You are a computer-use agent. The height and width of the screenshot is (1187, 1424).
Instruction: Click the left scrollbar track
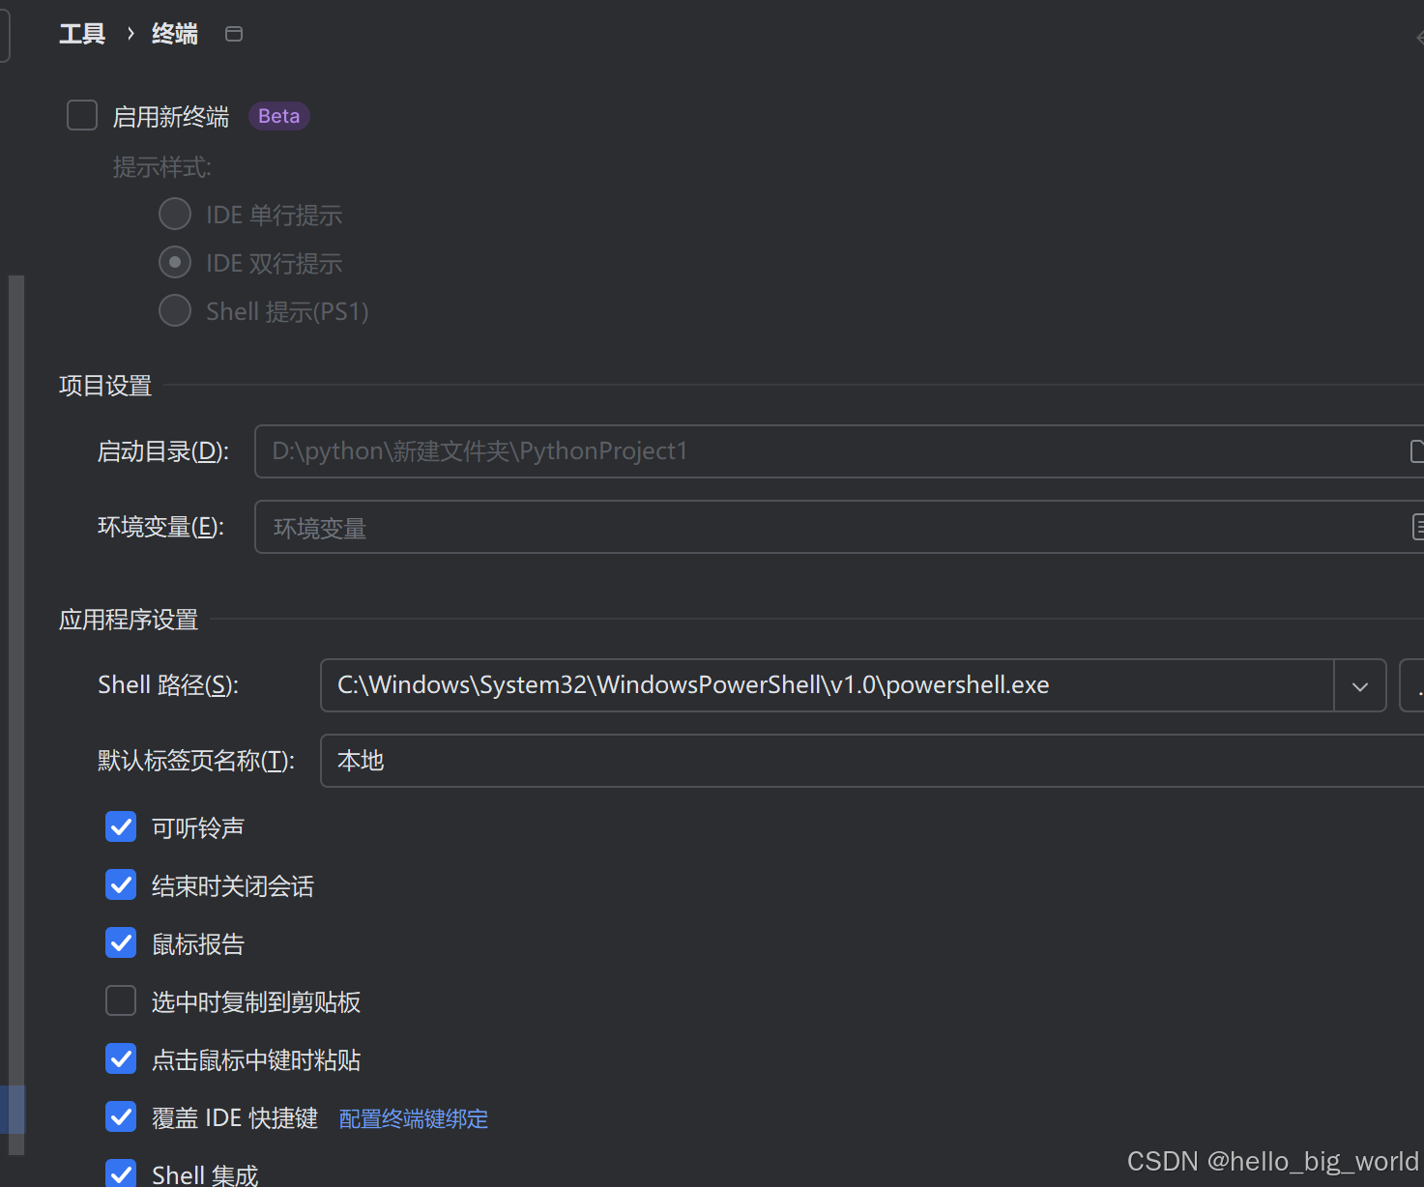pyautogui.click(x=14, y=677)
